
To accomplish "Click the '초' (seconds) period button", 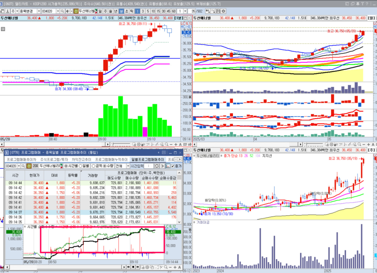I will (127, 11).
